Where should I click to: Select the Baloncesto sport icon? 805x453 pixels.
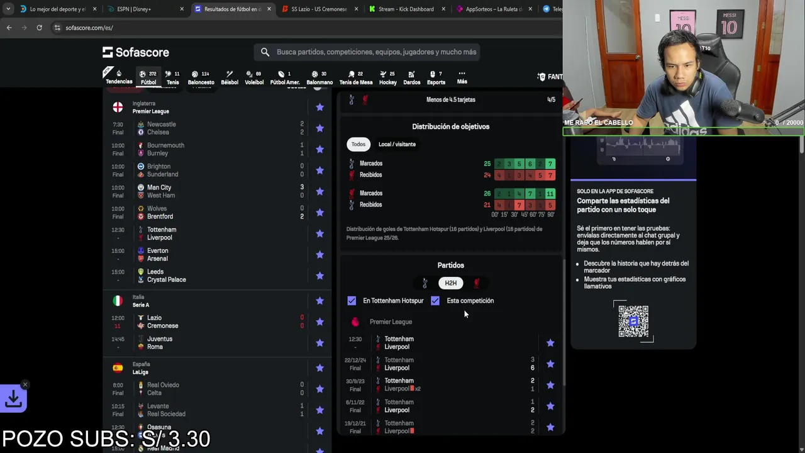pos(201,77)
